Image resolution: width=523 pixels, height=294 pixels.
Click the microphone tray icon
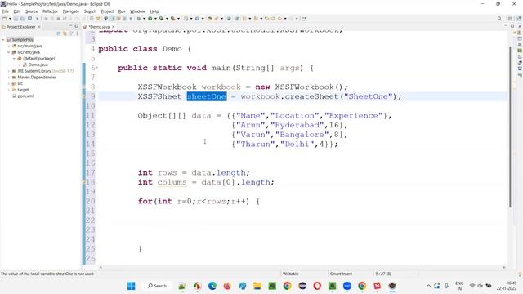tap(446, 286)
